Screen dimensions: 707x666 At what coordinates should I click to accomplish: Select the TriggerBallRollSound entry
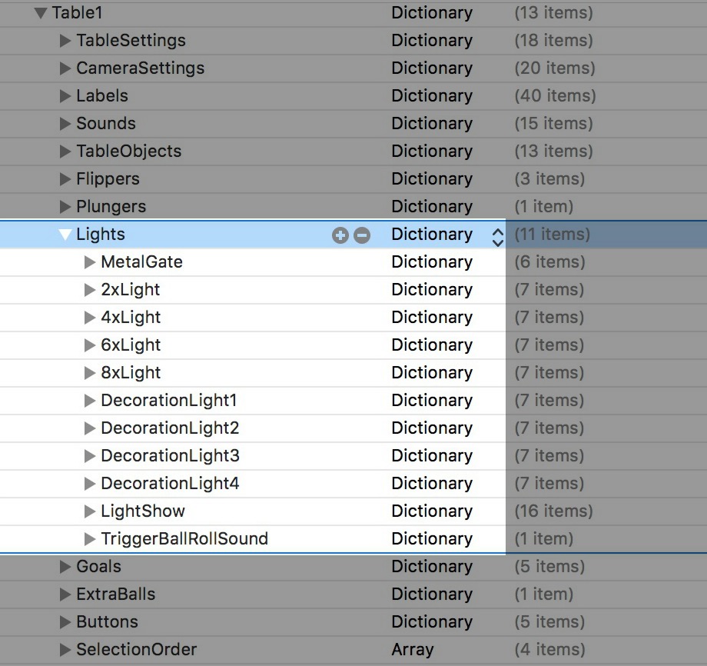point(184,538)
